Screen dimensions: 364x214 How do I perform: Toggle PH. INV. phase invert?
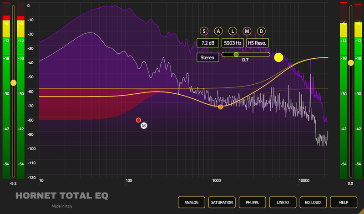coord(253,202)
